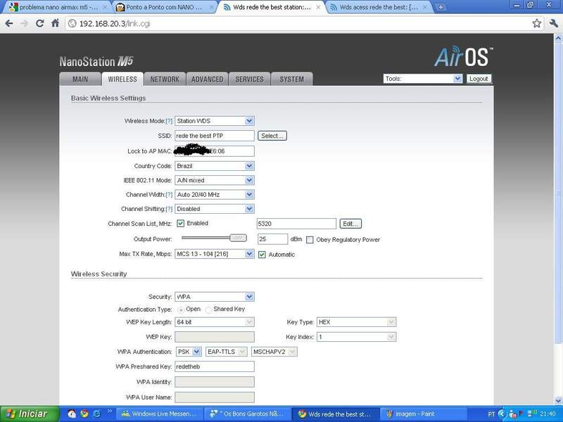Screen dimensions: 563x422
Task: Open the SERVICES tab
Action: (x=250, y=79)
